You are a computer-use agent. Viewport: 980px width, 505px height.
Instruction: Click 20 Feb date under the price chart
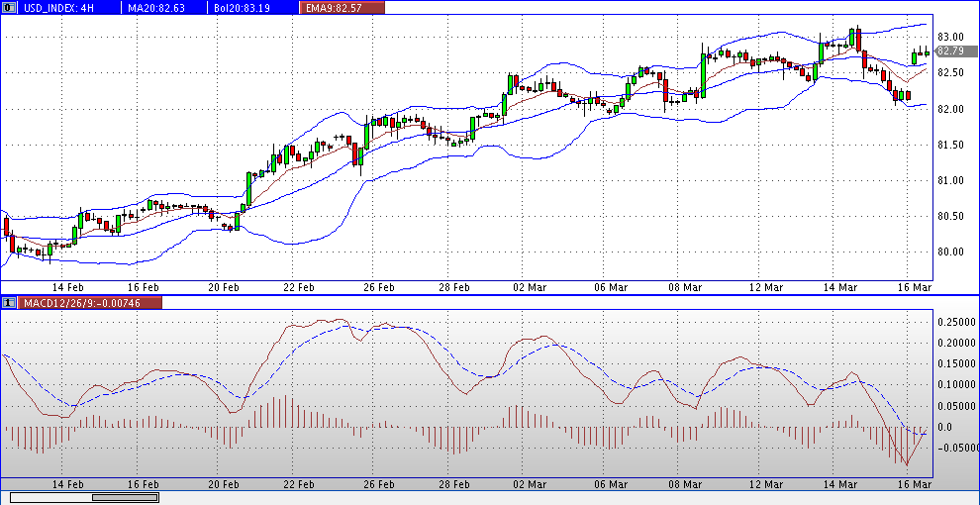click(x=224, y=287)
